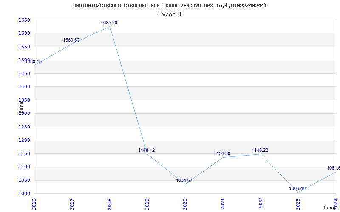Click the 2018 x-axis label
The height and width of the screenshot is (212, 340).
(110, 204)
